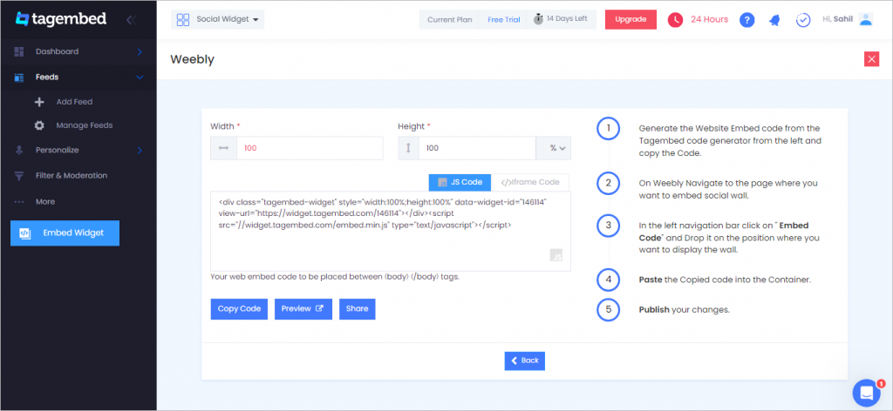Click the Upgrade button
Screen dimensions: 893x411
point(631,19)
